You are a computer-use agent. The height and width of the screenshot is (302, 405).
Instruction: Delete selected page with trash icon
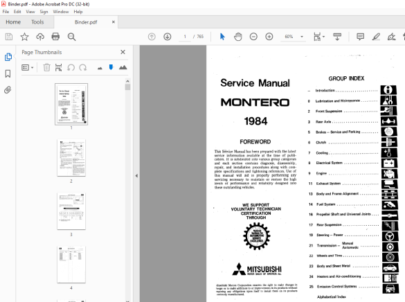tap(46, 68)
